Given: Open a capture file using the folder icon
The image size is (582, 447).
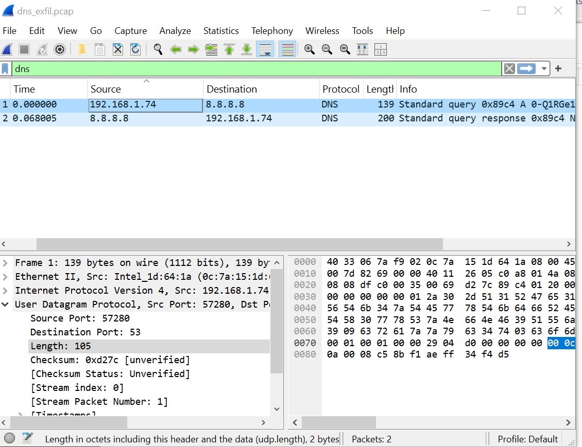Looking at the screenshot, I should (x=82, y=49).
